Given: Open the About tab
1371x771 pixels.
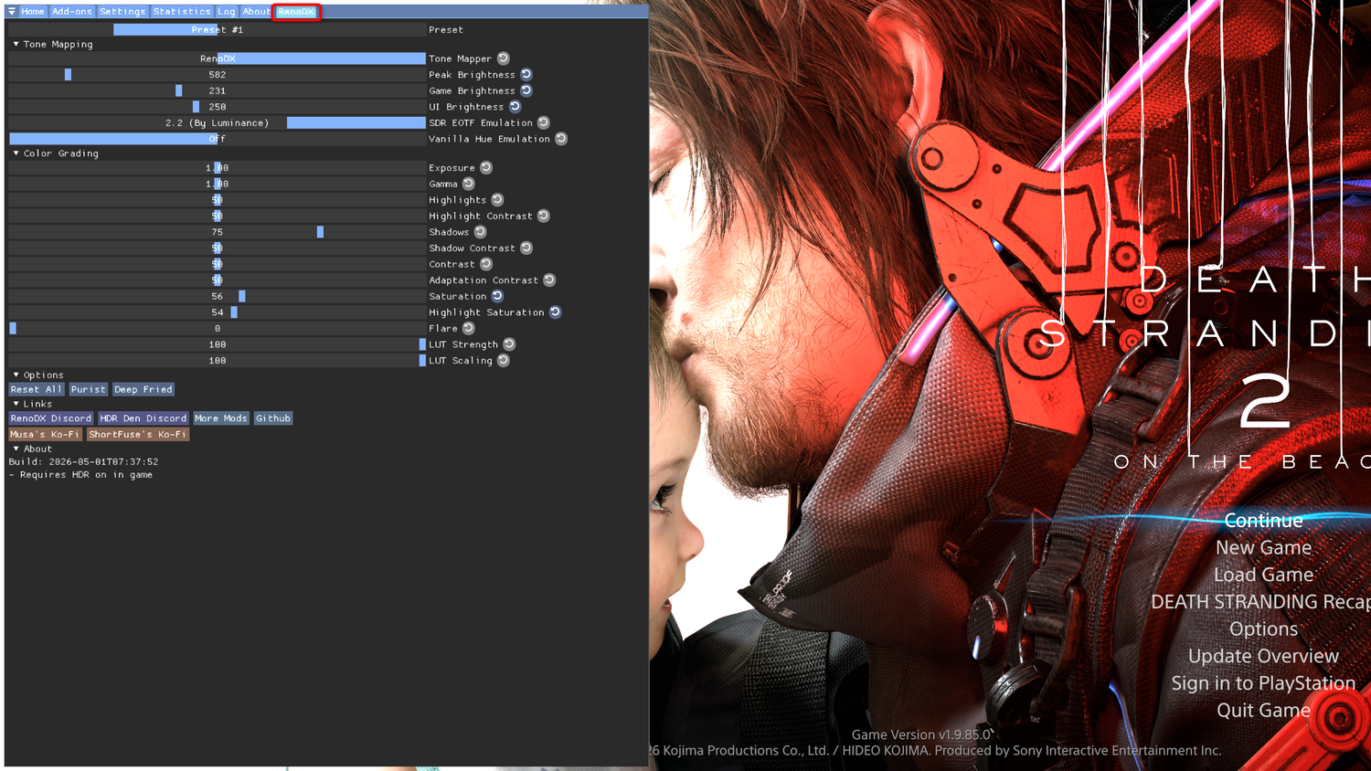Looking at the screenshot, I should click(256, 12).
